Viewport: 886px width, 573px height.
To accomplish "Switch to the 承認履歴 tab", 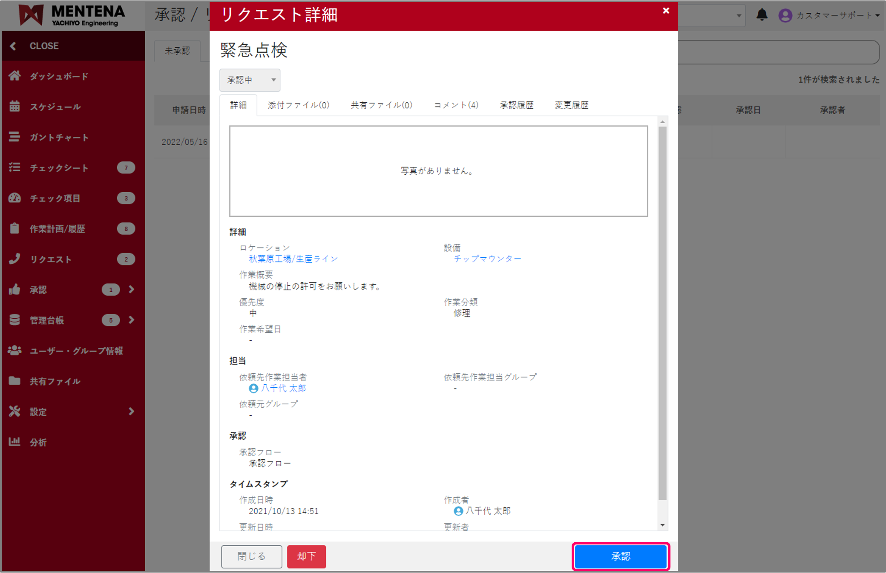I will (516, 105).
